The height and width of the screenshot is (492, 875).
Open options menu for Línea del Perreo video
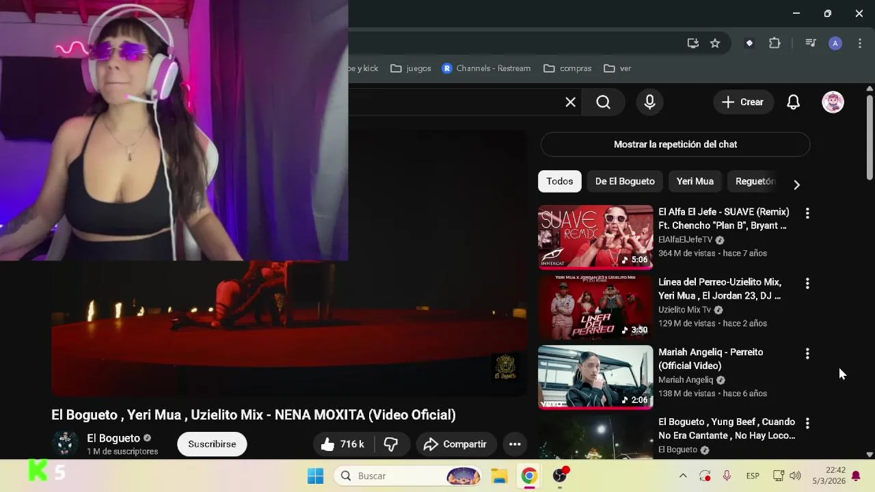(807, 283)
